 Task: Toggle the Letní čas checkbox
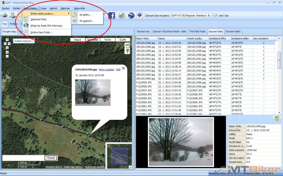tap(216, 15)
